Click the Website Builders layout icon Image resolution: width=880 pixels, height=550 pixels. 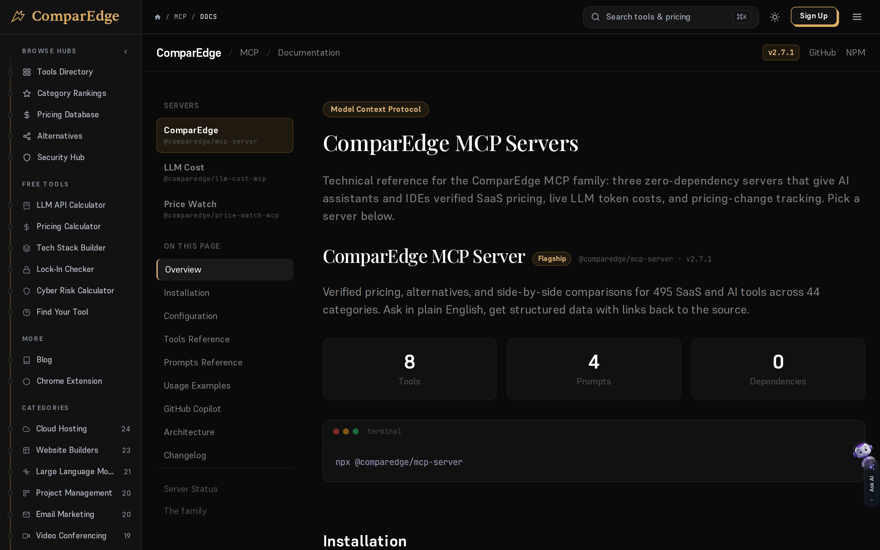tap(26, 450)
